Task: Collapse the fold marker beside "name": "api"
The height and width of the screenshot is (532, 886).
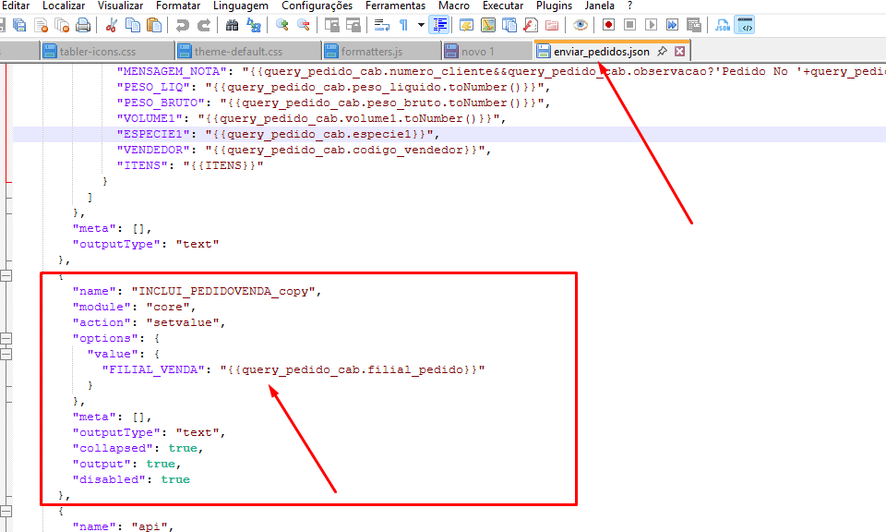Action: coord(7,511)
